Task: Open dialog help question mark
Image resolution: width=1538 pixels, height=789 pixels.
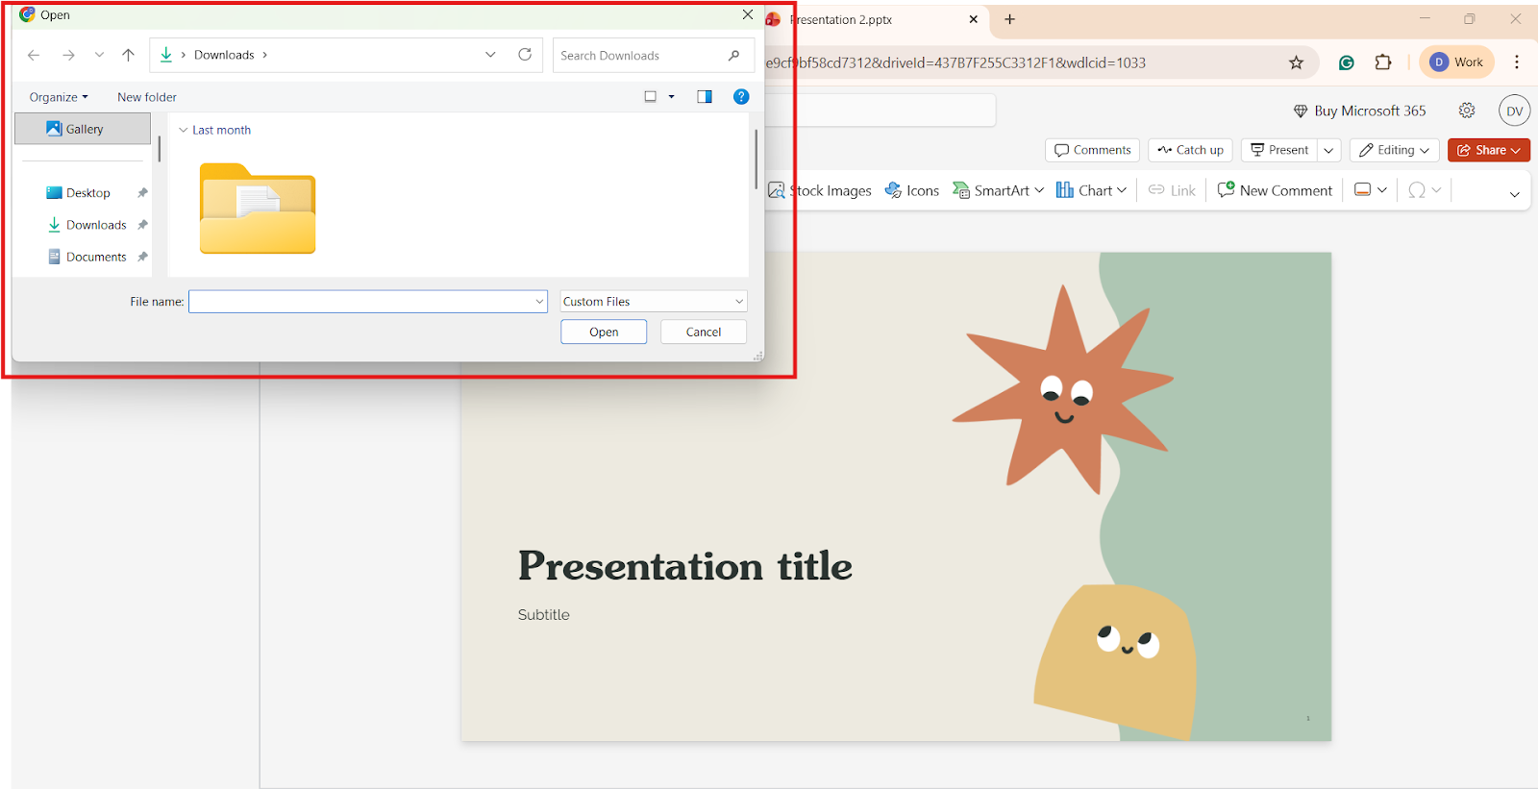Action: 741,96
